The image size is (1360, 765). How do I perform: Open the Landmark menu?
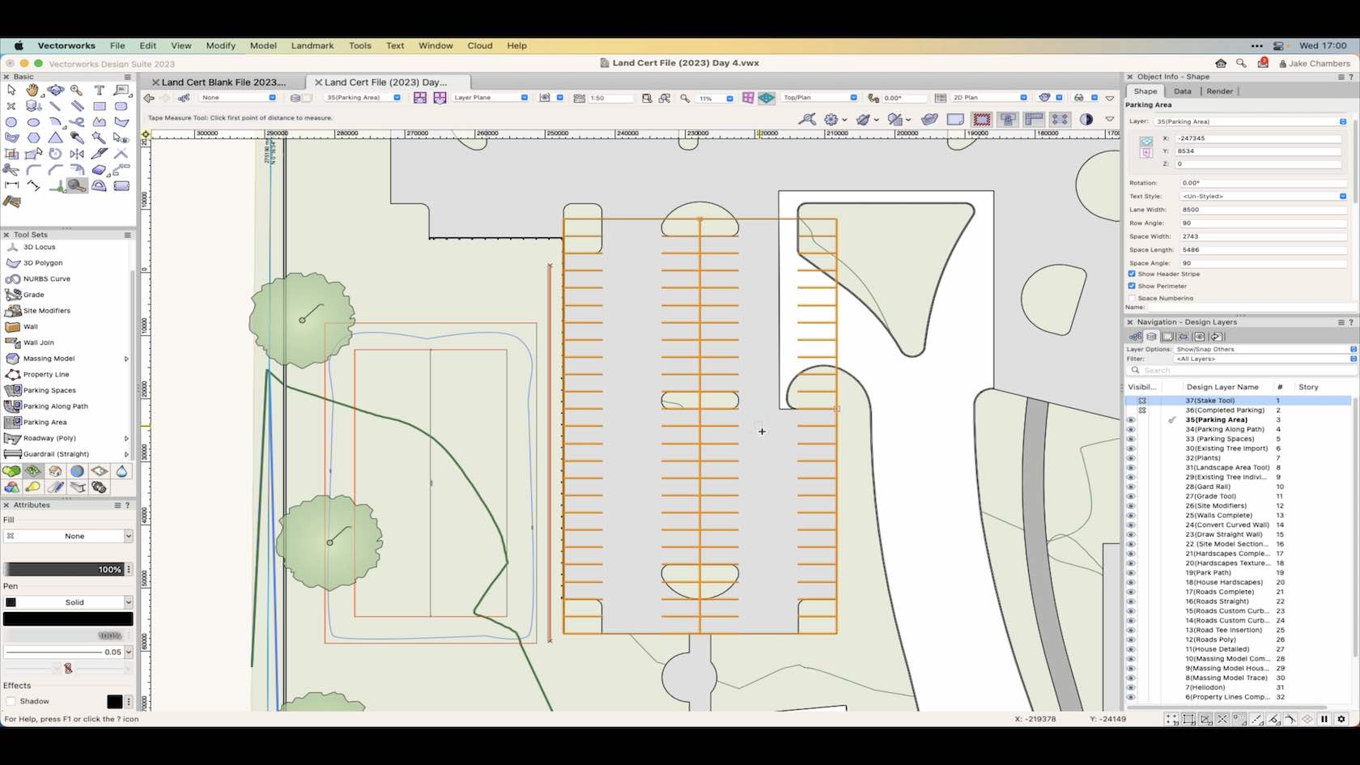(x=312, y=45)
